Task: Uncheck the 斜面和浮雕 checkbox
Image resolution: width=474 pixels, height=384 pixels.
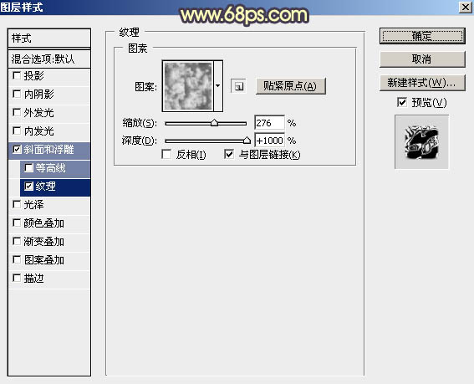Action: point(17,149)
